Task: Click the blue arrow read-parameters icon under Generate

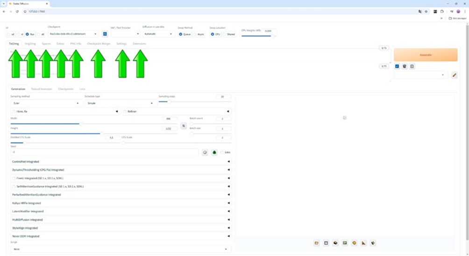Action: [397, 66]
